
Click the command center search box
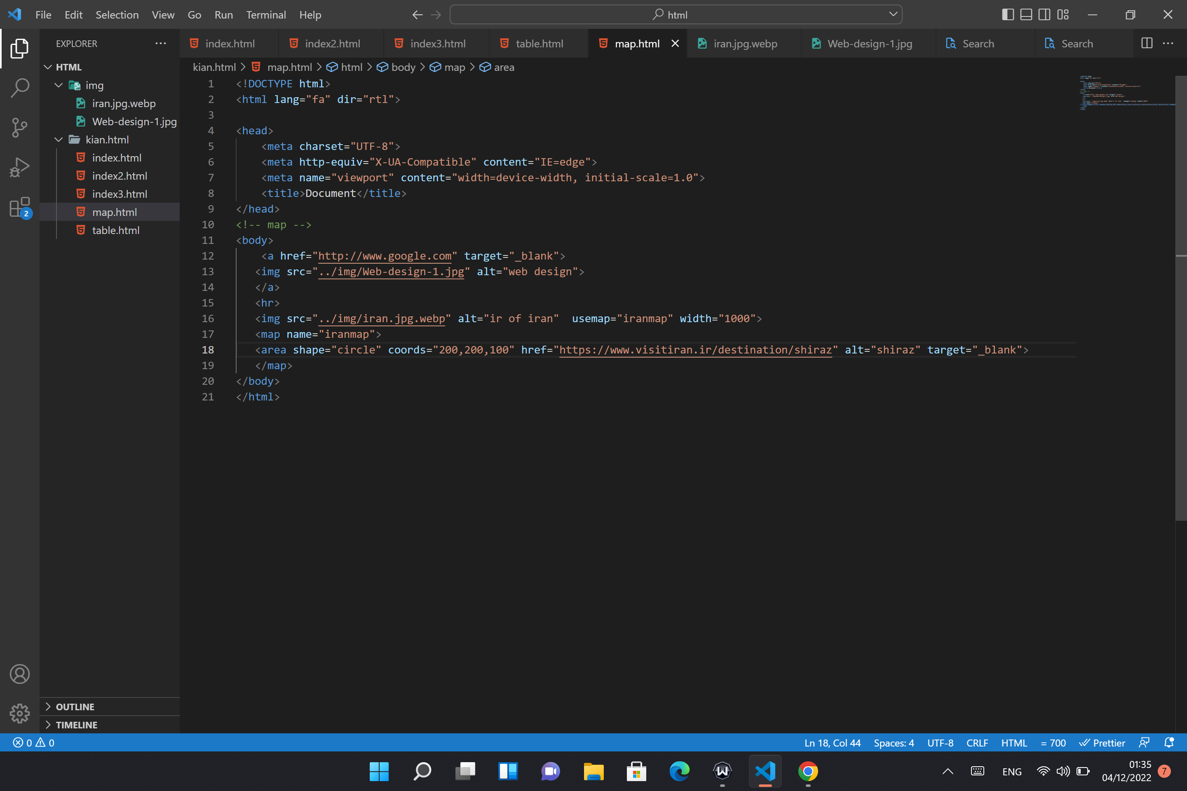click(x=675, y=15)
